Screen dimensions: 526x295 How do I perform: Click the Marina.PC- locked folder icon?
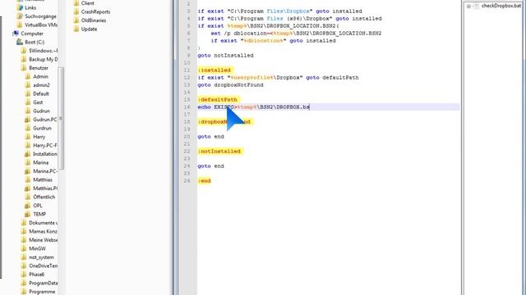tap(27, 171)
